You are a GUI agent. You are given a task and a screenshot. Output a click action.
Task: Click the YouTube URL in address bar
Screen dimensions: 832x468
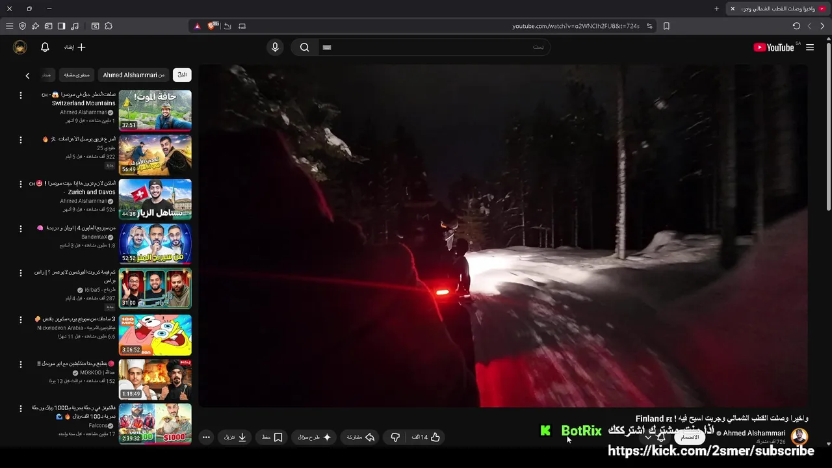coord(576,26)
